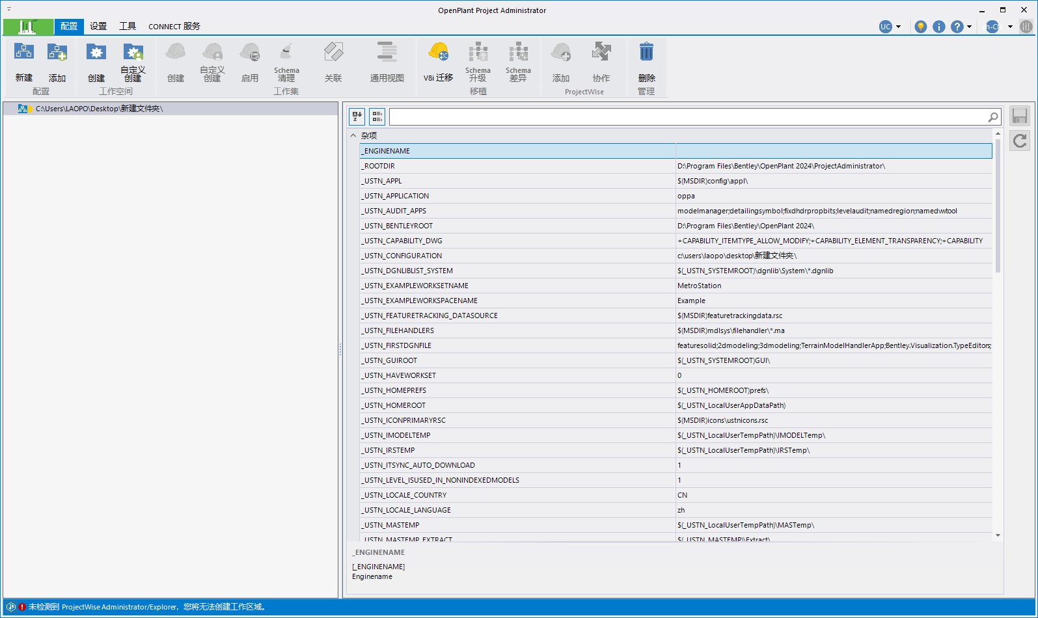Click the red error icon in status bar
1038x618 pixels.
click(x=22, y=607)
